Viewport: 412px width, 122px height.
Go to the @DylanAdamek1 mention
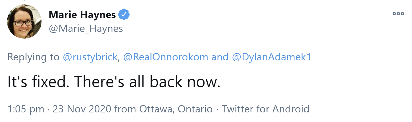click(x=271, y=57)
